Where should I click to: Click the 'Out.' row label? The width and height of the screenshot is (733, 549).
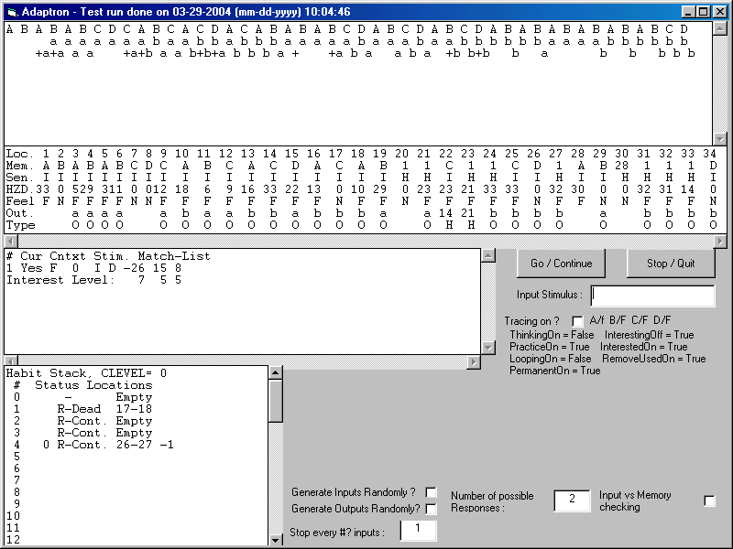point(20,213)
